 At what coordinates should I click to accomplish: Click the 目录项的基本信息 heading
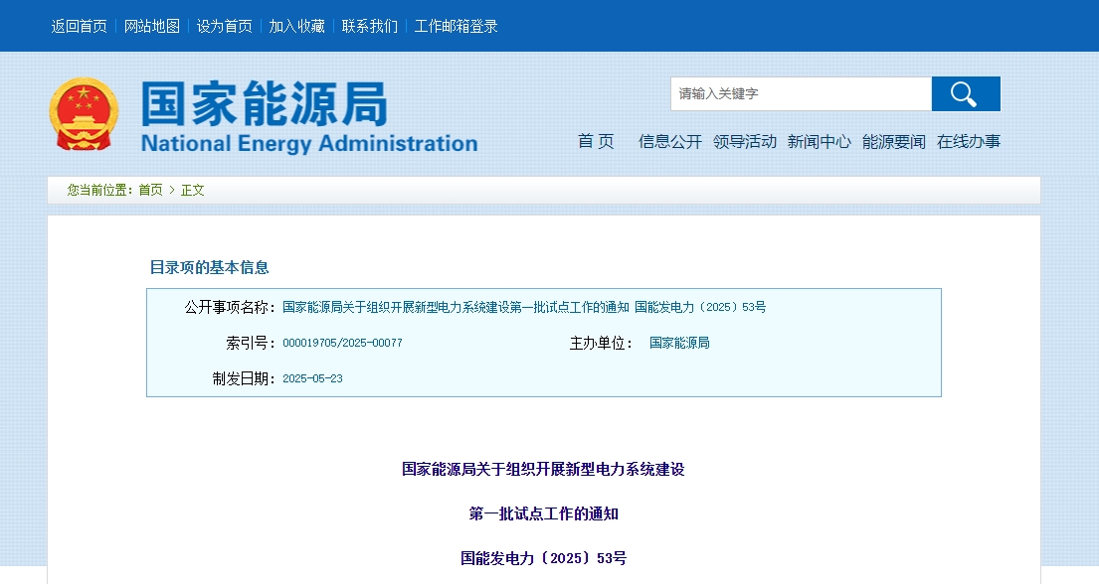point(210,267)
